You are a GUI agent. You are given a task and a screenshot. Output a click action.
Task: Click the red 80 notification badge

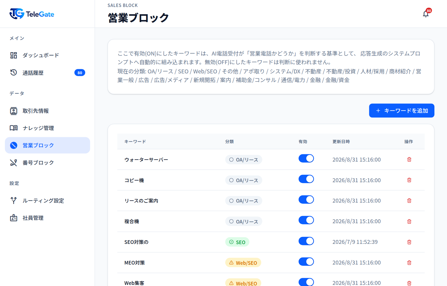429,11
